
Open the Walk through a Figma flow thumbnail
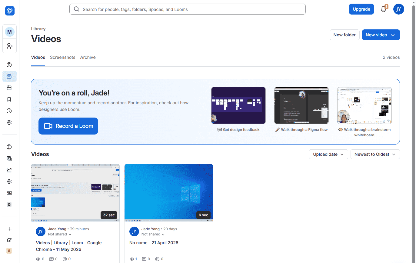pos(301,105)
